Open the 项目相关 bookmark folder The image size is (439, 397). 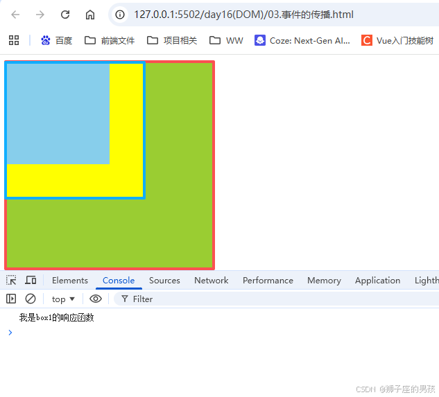172,41
